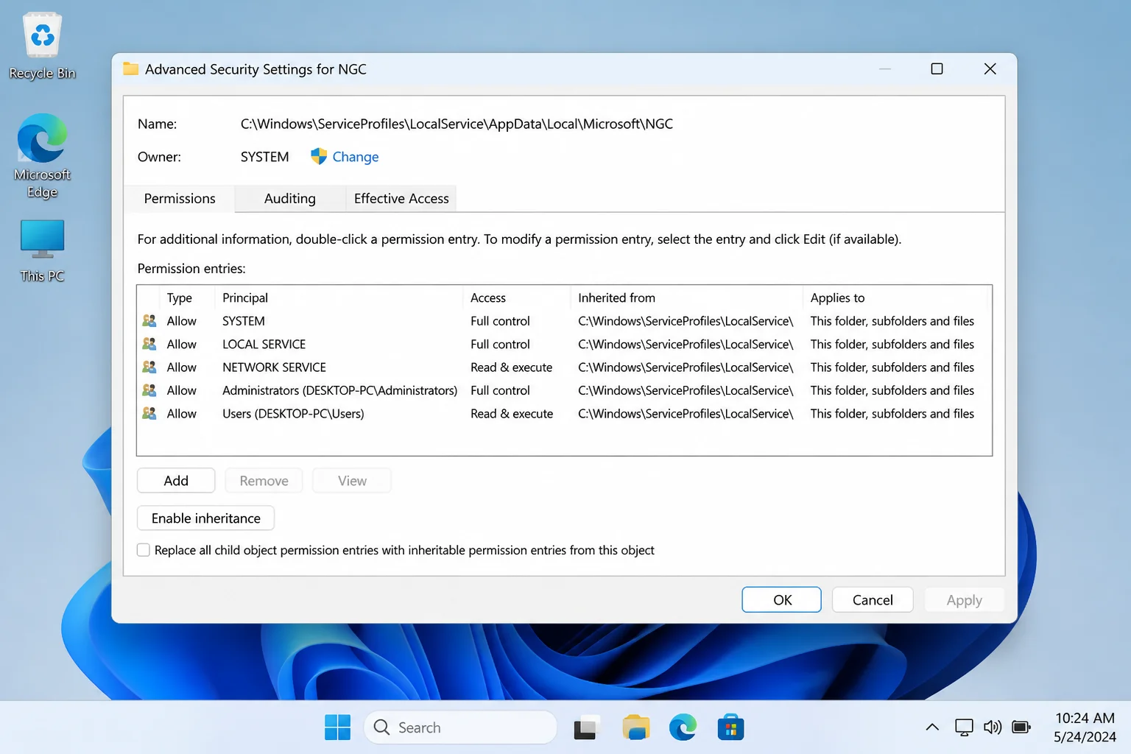1131x754 pixels.
Task: Sort by the Access column header
Action: pyautogui.click(x=516, y=297)
